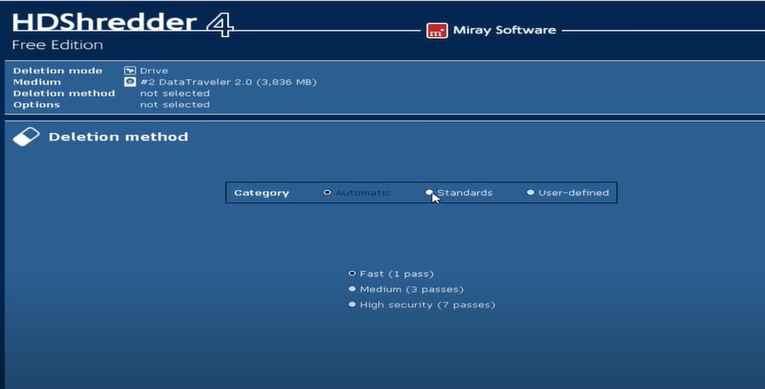Viewport: 765px width, 389px height.
Task: Choose High security (7 passes) option
Action: 352,305
